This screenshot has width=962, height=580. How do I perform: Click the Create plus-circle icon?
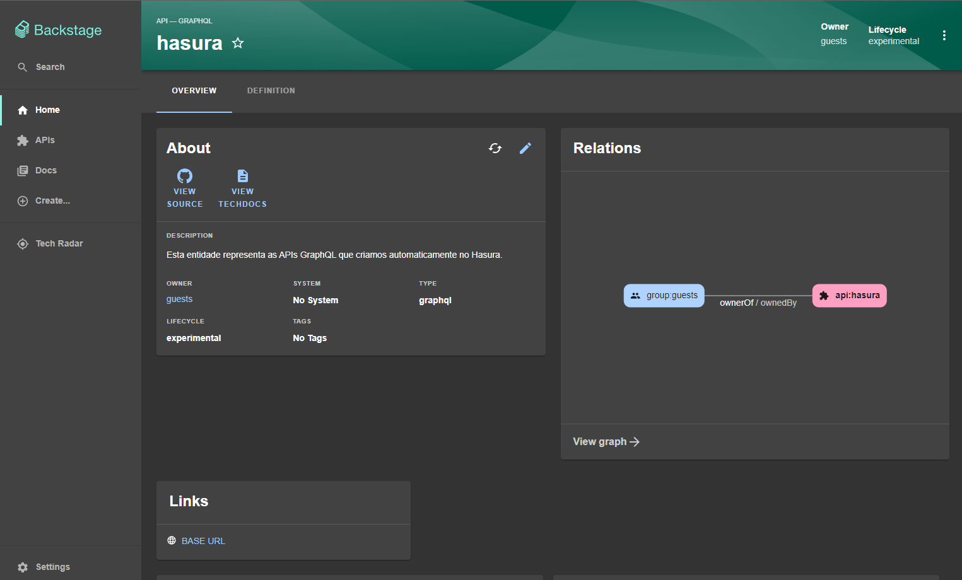(x=23, y=201)
